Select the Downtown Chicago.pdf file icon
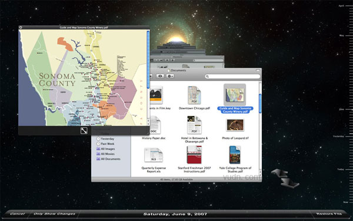This screenshot has height=221, width=353. 194,95
